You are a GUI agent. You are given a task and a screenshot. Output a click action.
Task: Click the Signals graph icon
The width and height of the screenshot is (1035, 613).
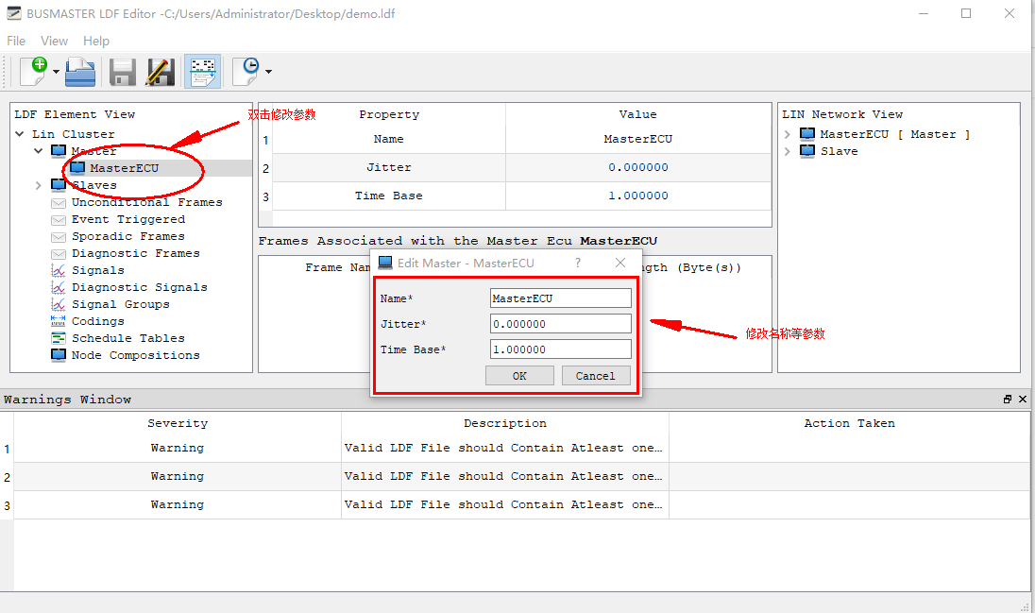click(x=59, y=270)
